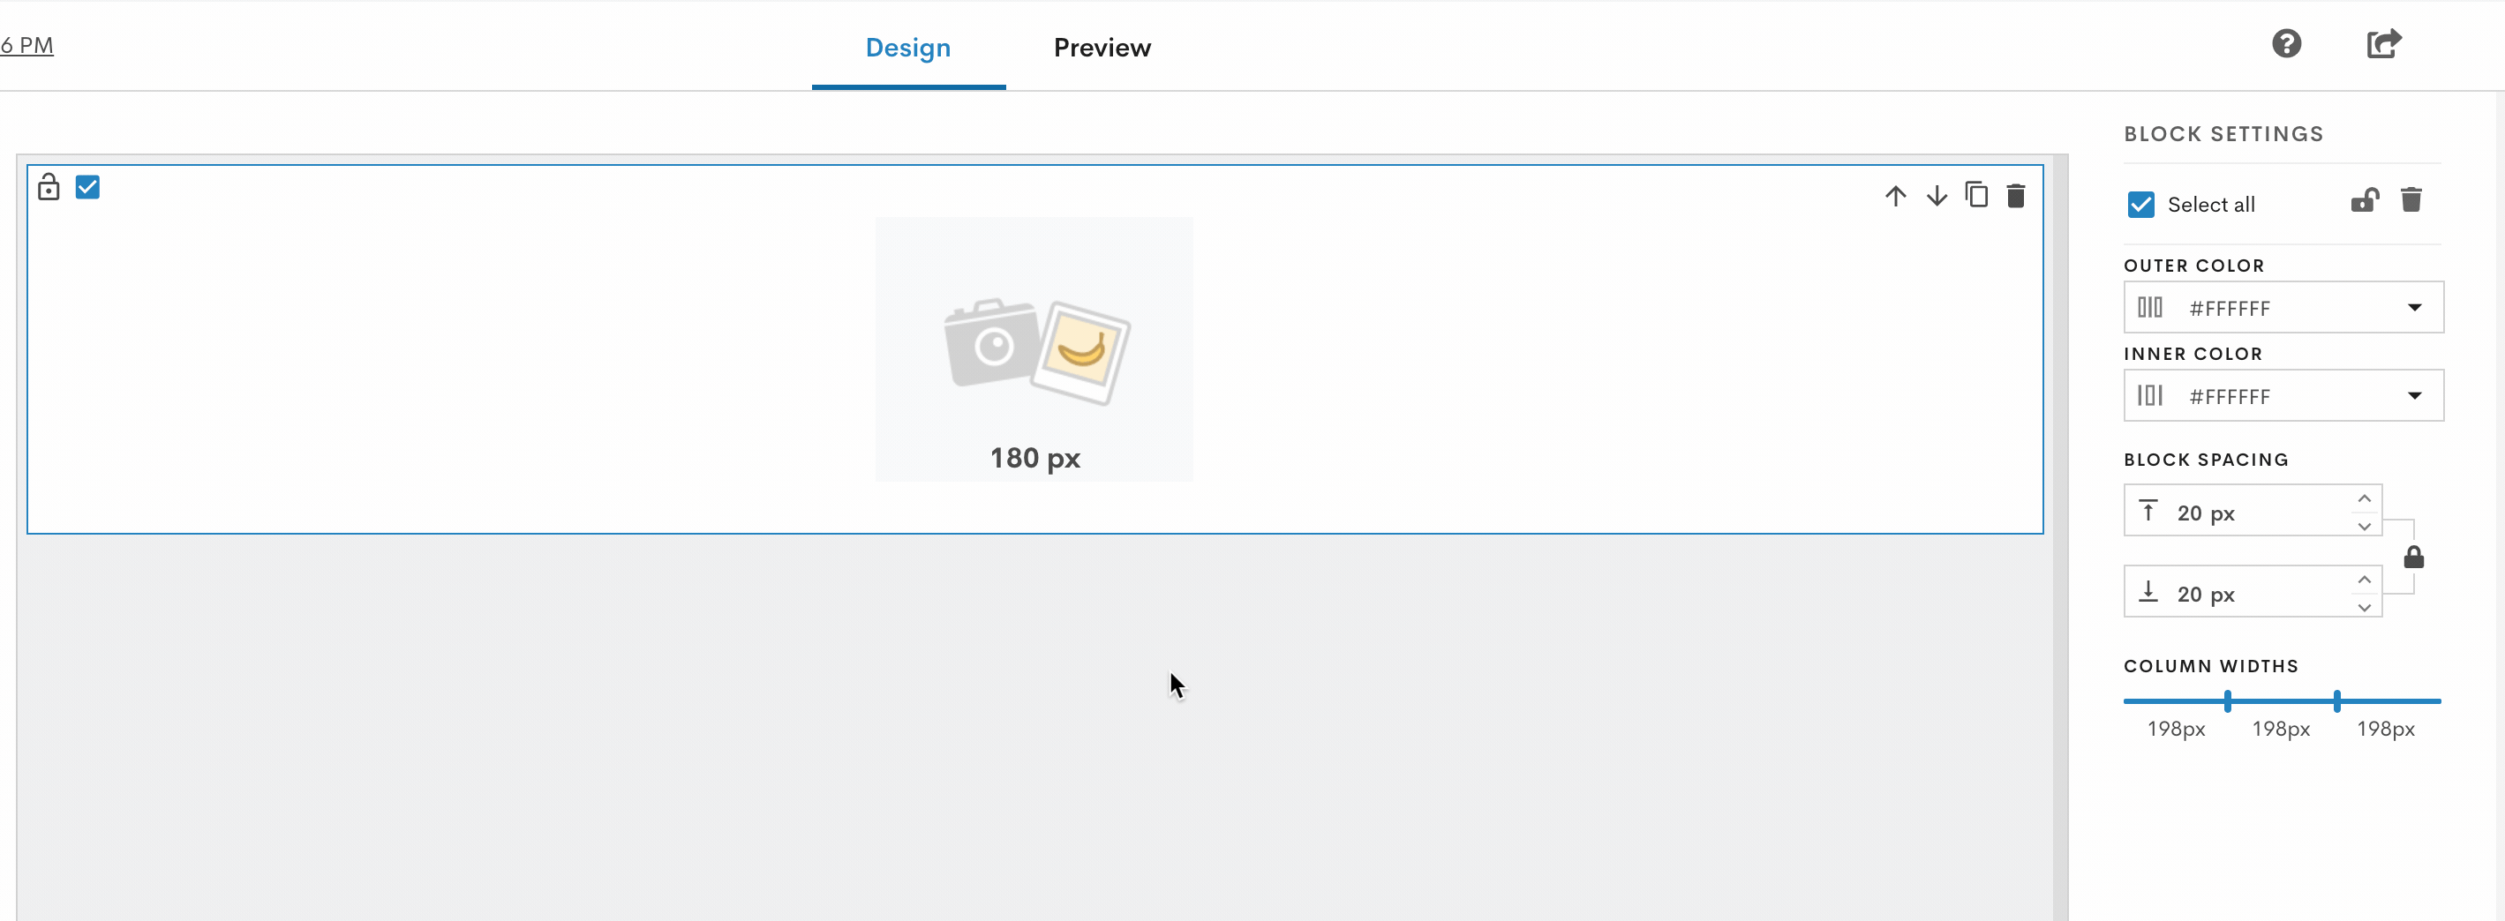Click the share/export icon in header
The image size is (2505, 921).
pyautogui.click(x=2383, y=44)
